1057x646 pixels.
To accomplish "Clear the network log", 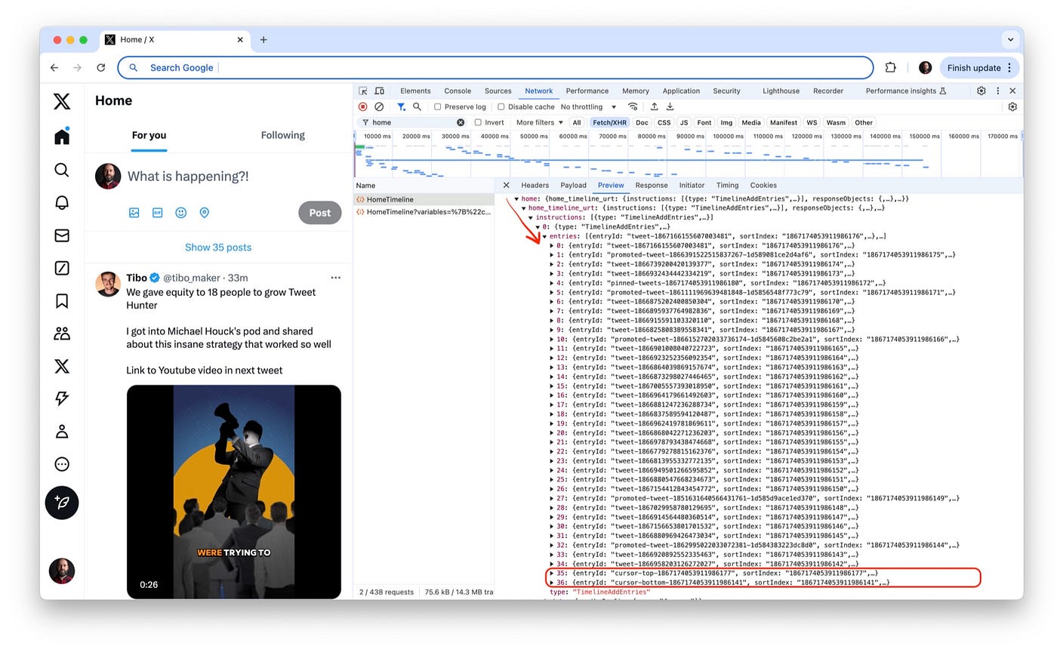I will [379, 106].
